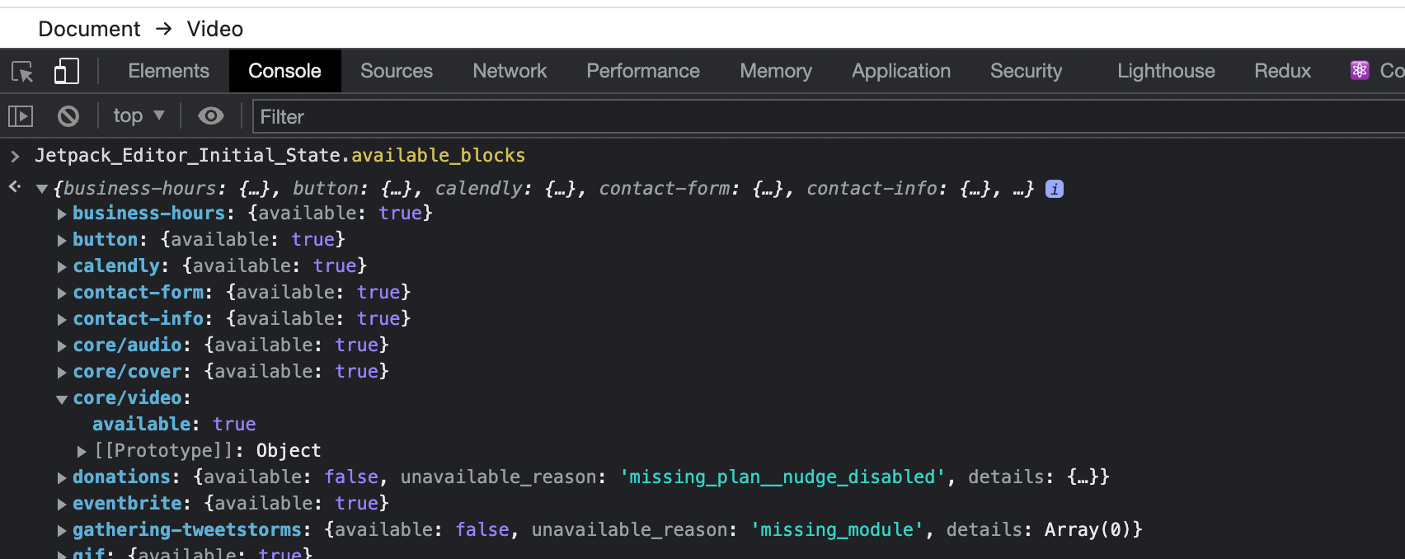
Task: Expand the contact-info entry
Action: [x=62, y=319]
